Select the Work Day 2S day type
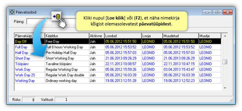The image size is (242, 111). click(25, 75)
